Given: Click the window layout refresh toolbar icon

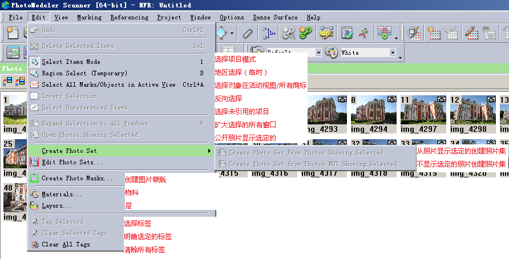Looking at the screenshot, I should click(13, 52).
